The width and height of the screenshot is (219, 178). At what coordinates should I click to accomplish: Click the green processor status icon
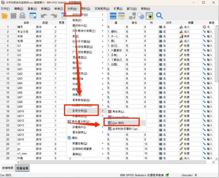tap(167, 175)
